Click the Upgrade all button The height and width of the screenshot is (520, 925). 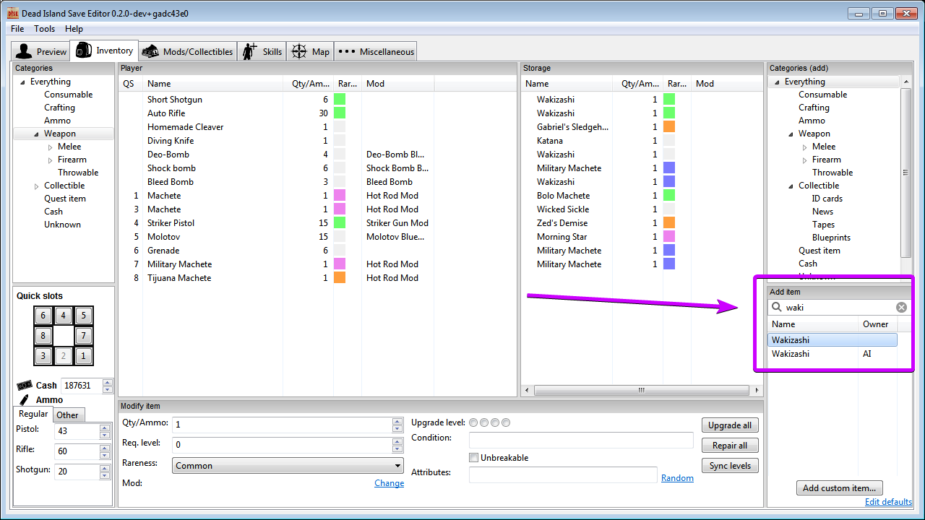coord(730,425)
